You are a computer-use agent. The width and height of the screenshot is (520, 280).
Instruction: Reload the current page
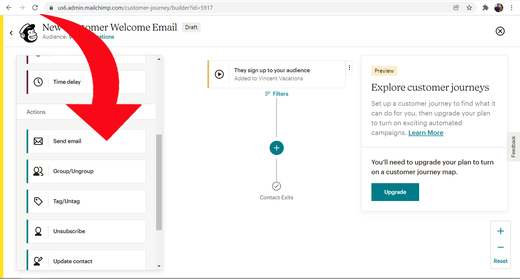35,8
